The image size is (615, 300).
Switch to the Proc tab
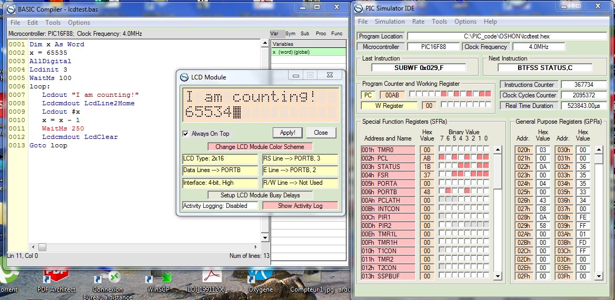[321, 33]
